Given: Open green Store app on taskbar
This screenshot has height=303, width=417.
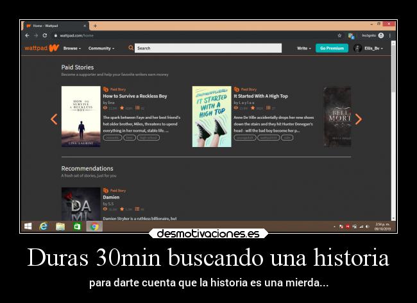Looking at the screenshot, I should pos(77,227).
